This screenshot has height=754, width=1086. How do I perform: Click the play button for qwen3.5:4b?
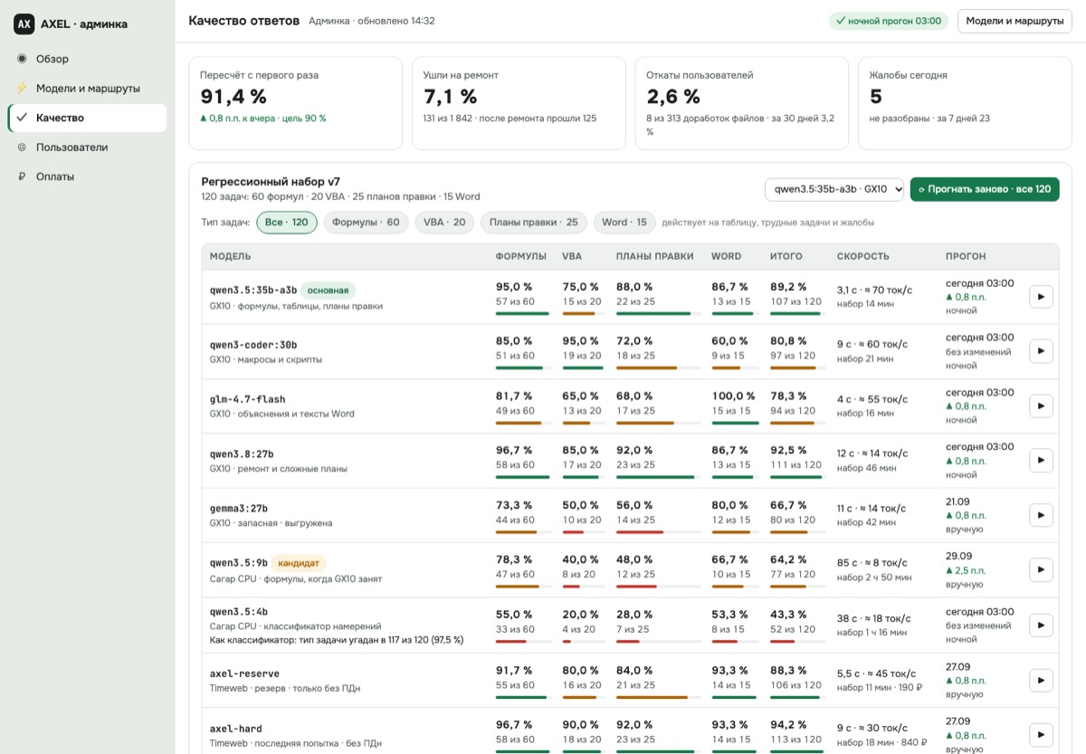click(1041, 625)
